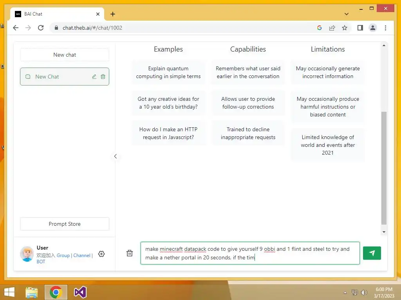Follow the BOT link
The image size is (401, 300).
point(41,261)
